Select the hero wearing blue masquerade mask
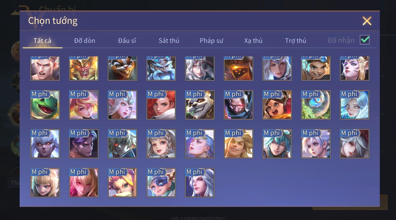This screenshot has height=220, width=396. tap(161, 183)
